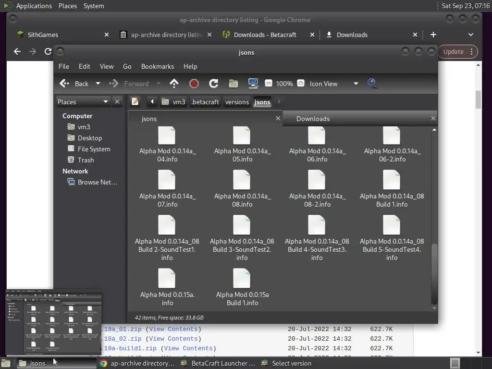Open the Go menu

tap(127, 66)
